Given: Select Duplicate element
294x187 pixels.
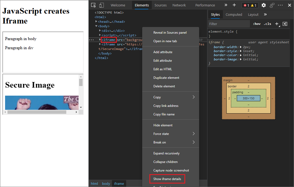Looking at the screenshot, I should (x=171, y=77).
